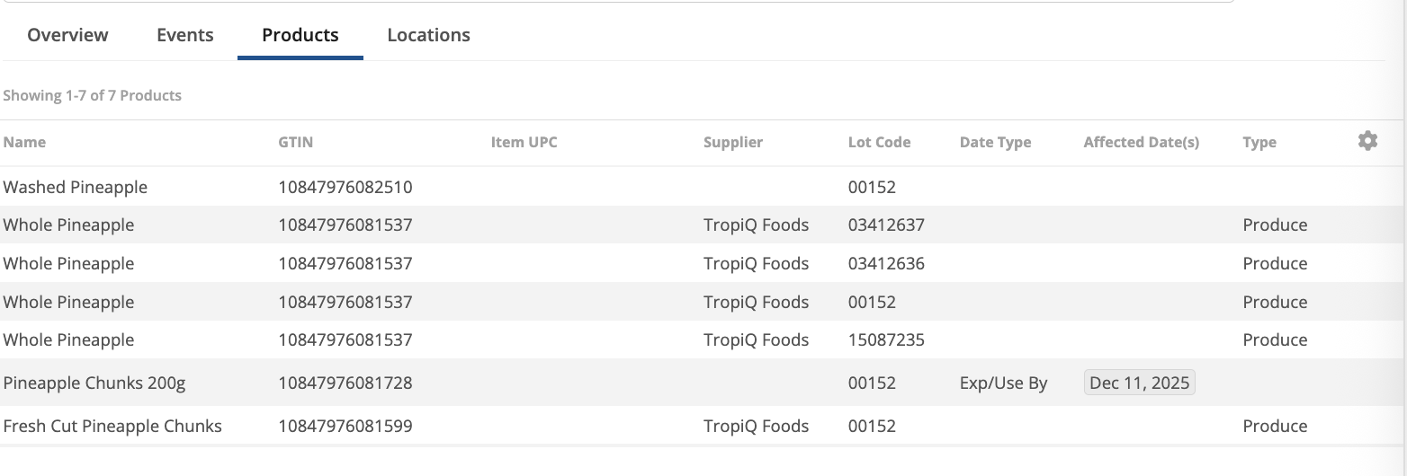Select Whole Pineapple with lot 15087235

click(69, 339)
